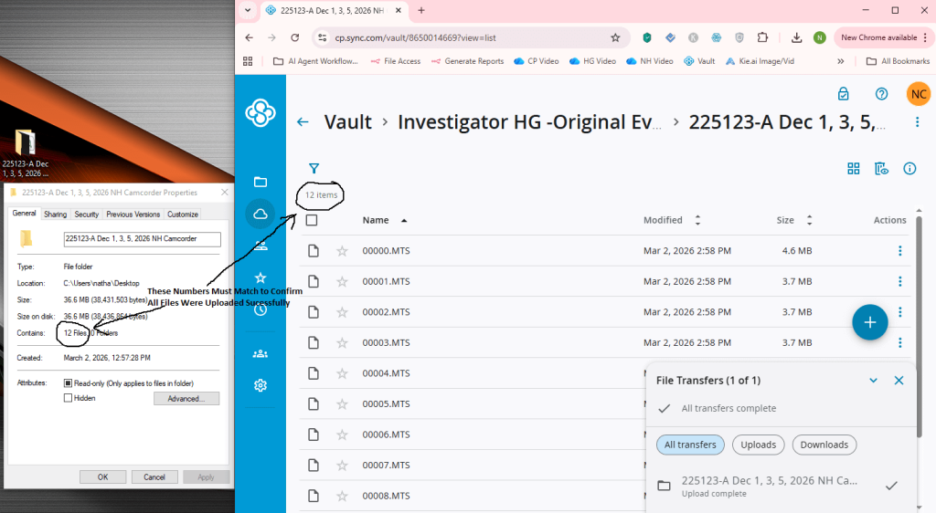Viewport: 936px width, 513px height.
Task: Open folder options kebab menu in breadcrumb
Action: click(x=917, y=122)
